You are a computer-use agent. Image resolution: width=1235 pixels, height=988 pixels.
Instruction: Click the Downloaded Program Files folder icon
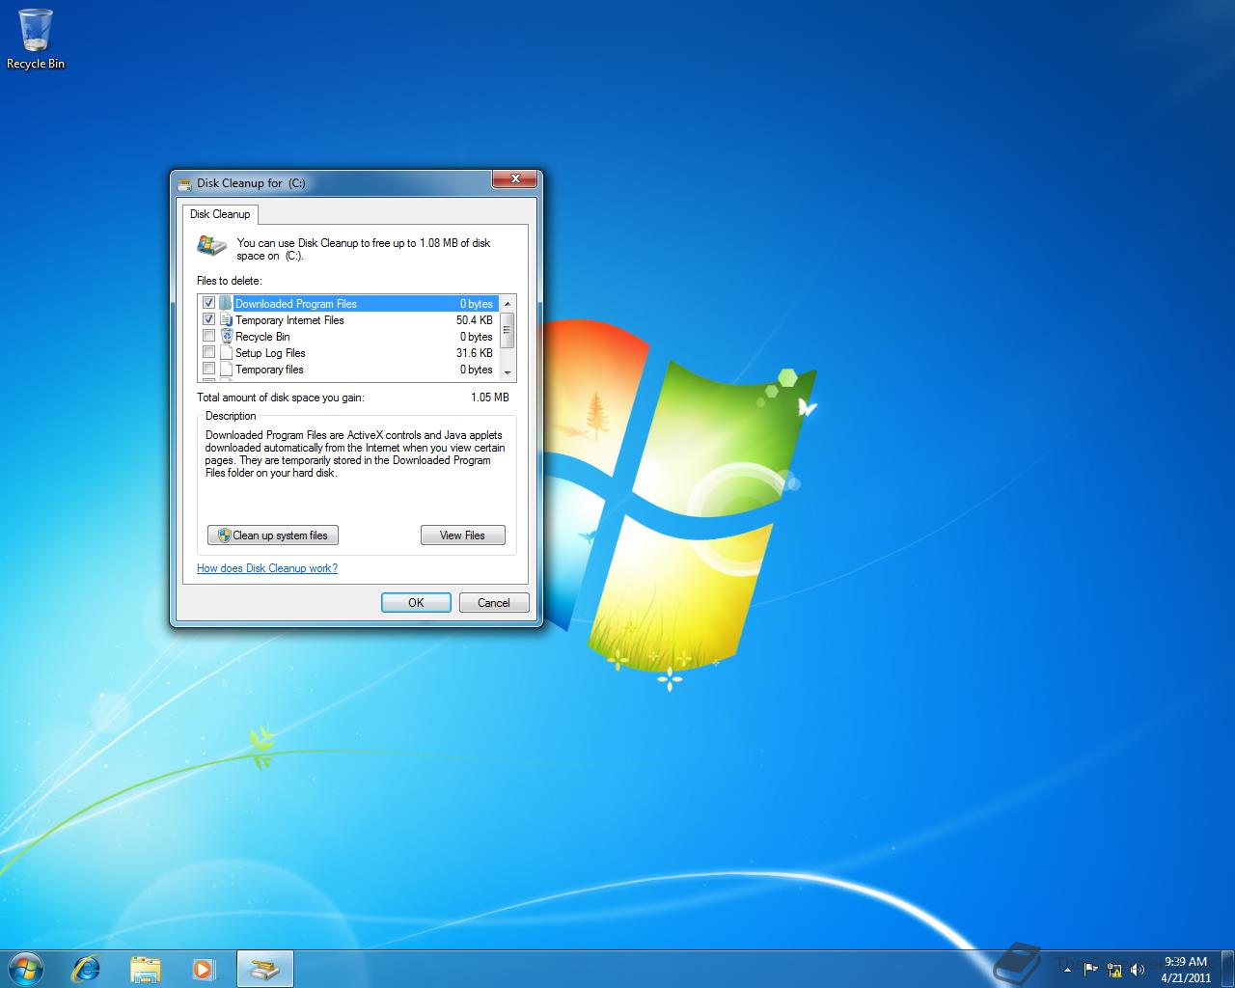(x=226, y=303)
